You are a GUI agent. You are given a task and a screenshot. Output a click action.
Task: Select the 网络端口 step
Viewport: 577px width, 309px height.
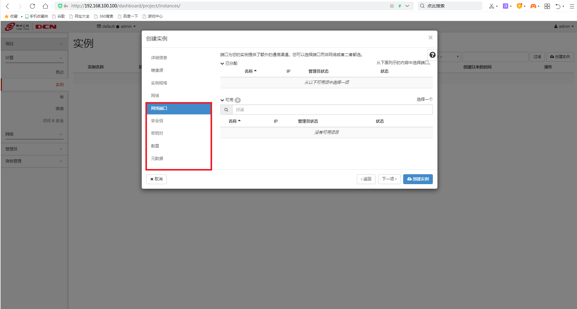(178, 109)
